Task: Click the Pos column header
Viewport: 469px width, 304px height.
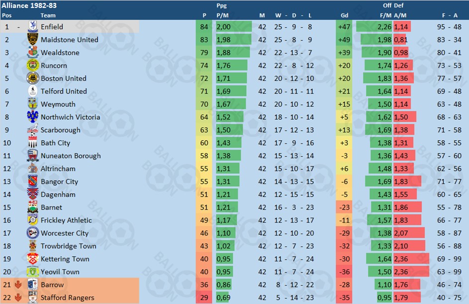Action: (x=6, y=15)
